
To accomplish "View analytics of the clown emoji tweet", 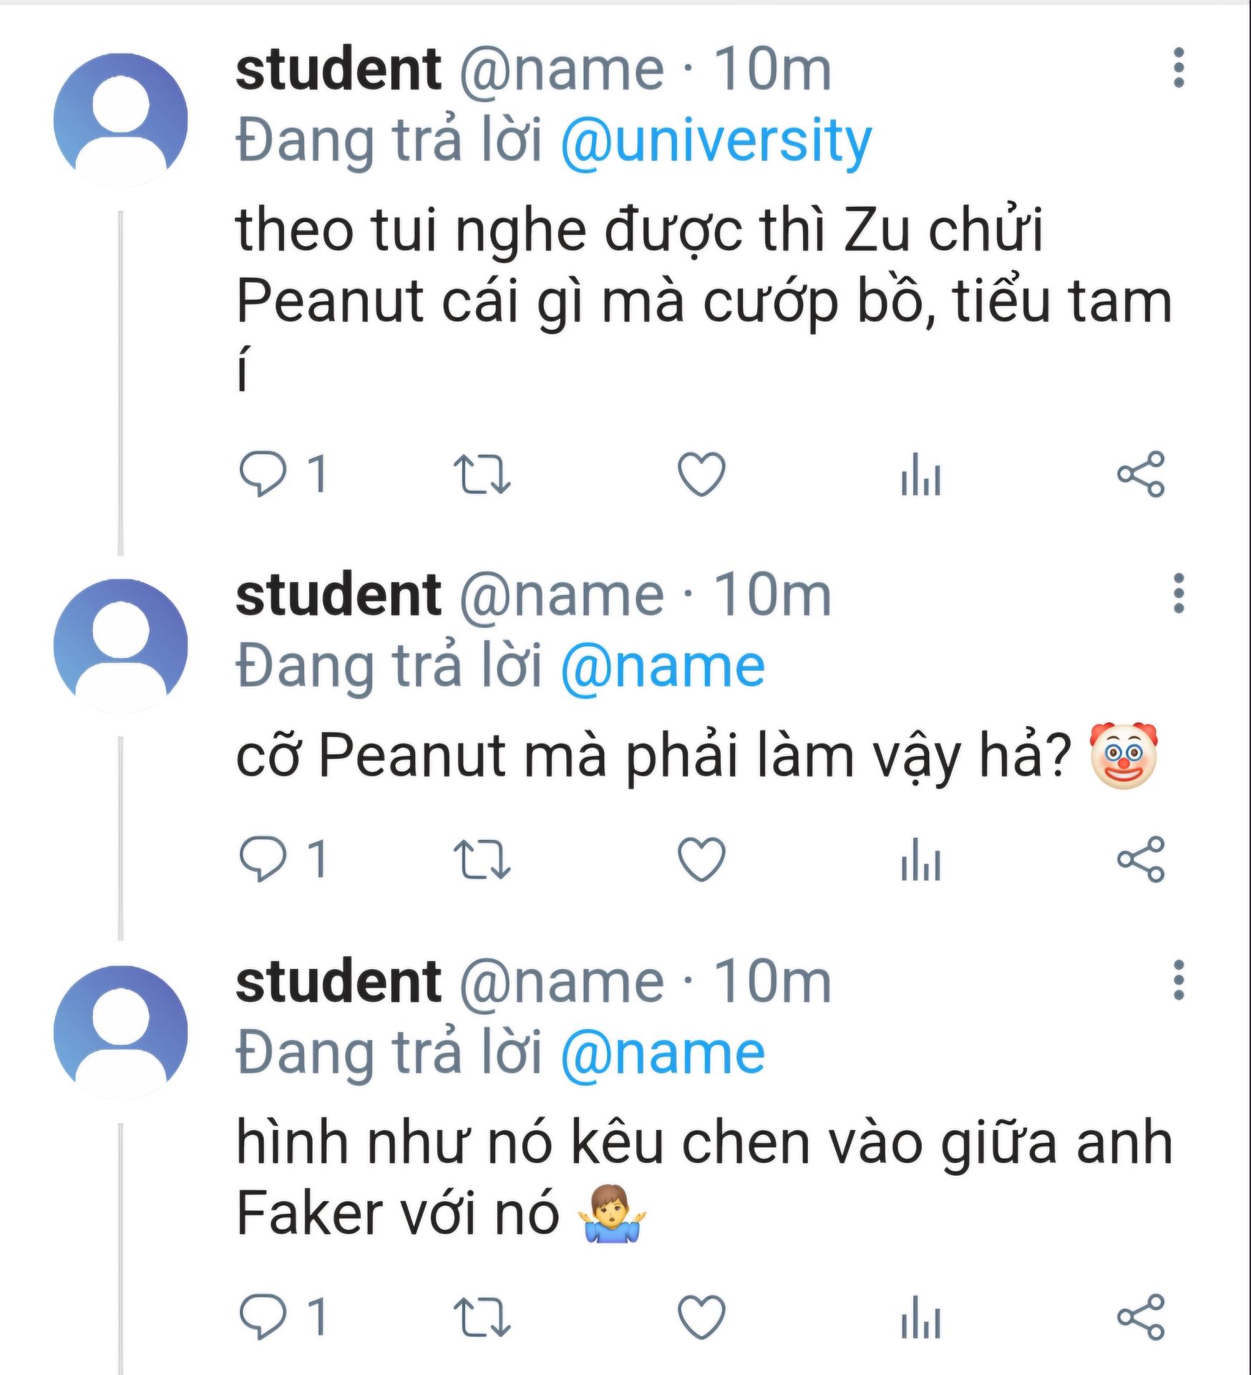I will (920, 859).
